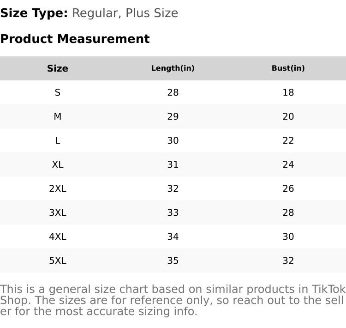Select the M size row label
The height and width of the screenshot is (328, 346).
(x=58, y=116)
